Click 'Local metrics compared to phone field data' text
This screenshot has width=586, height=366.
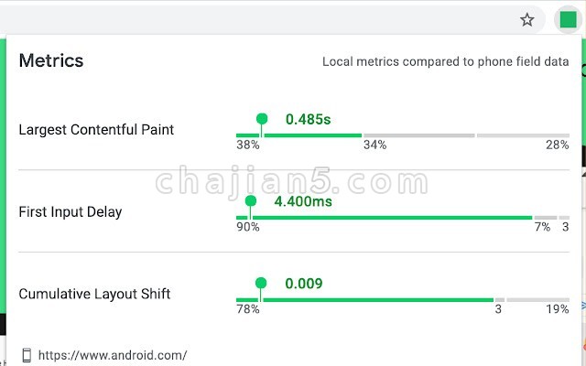tap(446, 61)
